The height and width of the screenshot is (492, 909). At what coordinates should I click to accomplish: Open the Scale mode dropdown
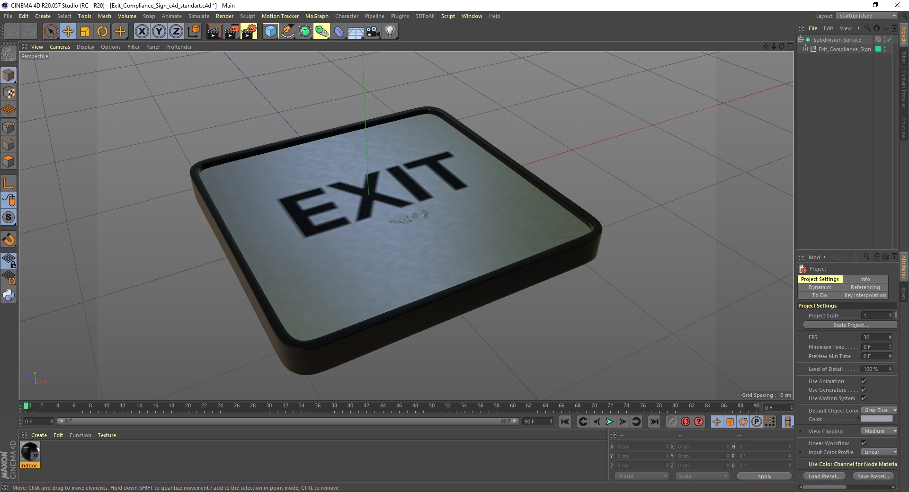click(702, 476)
